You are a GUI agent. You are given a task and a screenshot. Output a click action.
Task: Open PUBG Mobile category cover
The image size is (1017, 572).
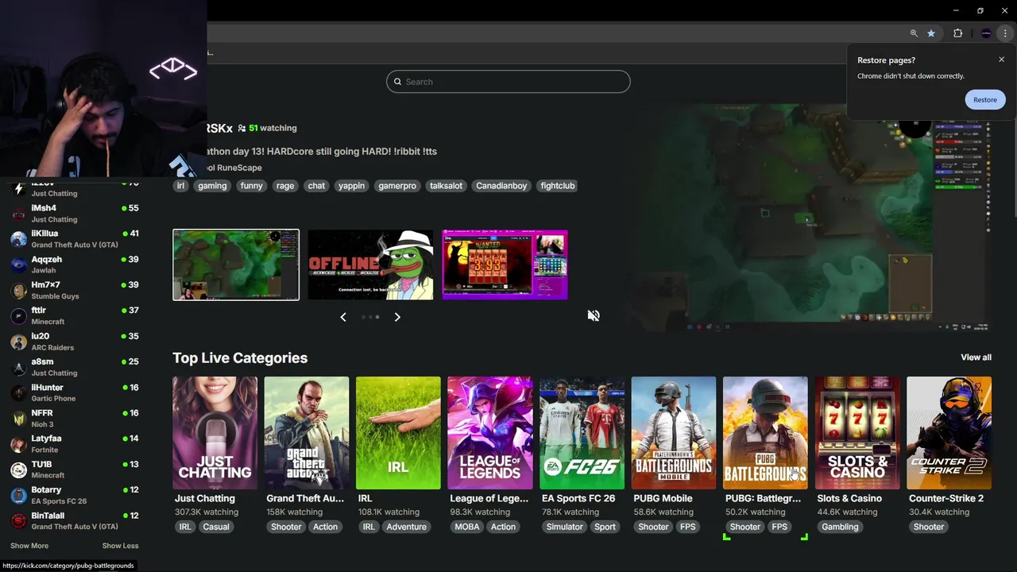[674, 433]
